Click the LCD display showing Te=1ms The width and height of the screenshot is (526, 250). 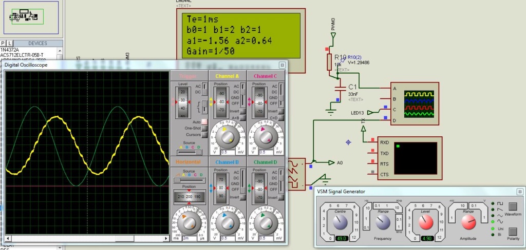tap(241, 35)
